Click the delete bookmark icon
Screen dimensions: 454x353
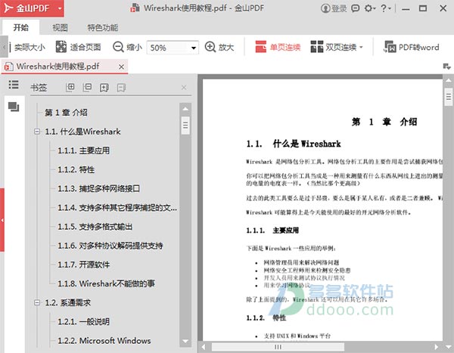tap(121, 88)
